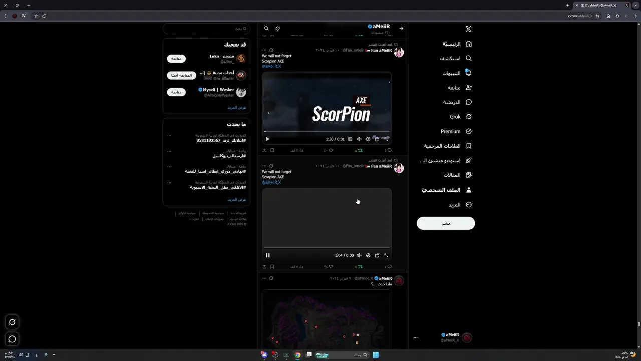This screenshot has height=361, width=641.
Task: Open settings gear on second video
Action: 368,255
